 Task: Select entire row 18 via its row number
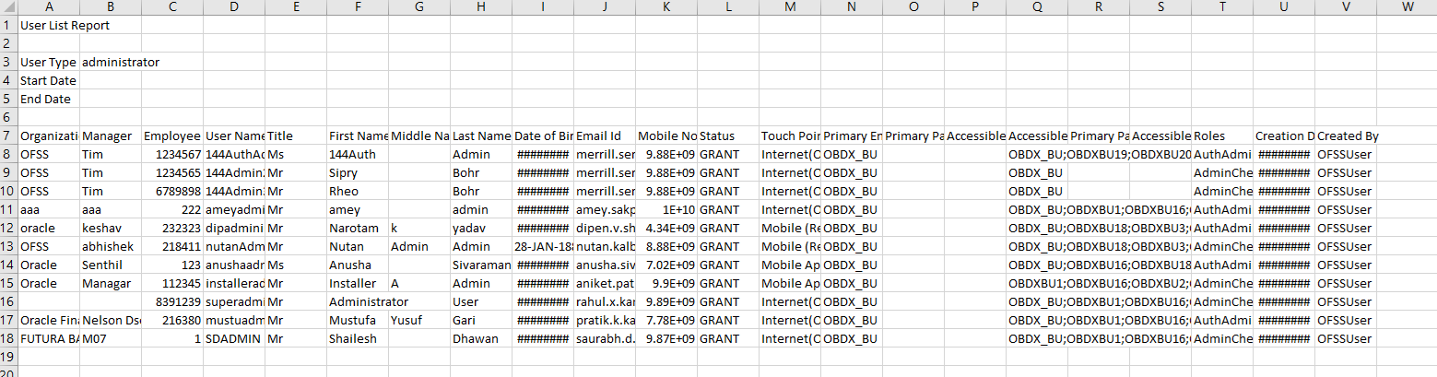[8, 338]
